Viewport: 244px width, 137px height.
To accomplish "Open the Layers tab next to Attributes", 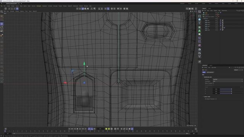I will [211, 65].
